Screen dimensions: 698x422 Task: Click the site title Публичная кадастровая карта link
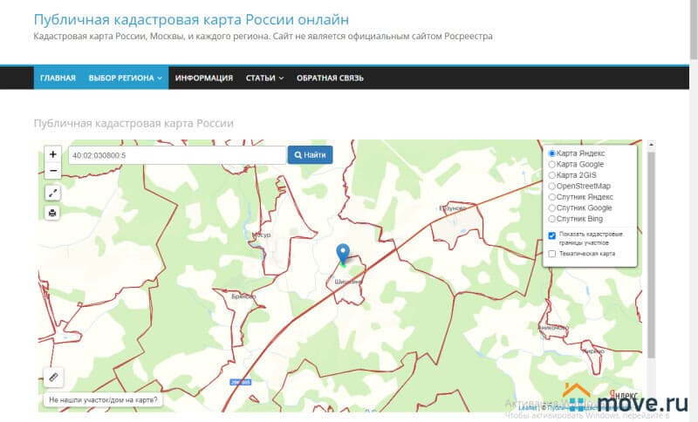click(191, 18)
